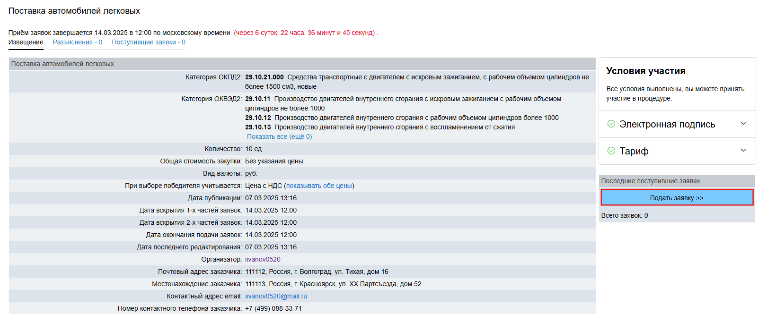Image resolution: width=767 pixels, height=314 pixels.
Task: Open organizer profile iivanov0520
Action: tap(263, 260)
